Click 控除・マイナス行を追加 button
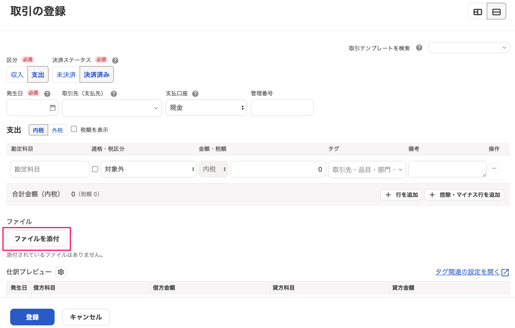Viewport: 515px width, 328px height. [464, 195]
